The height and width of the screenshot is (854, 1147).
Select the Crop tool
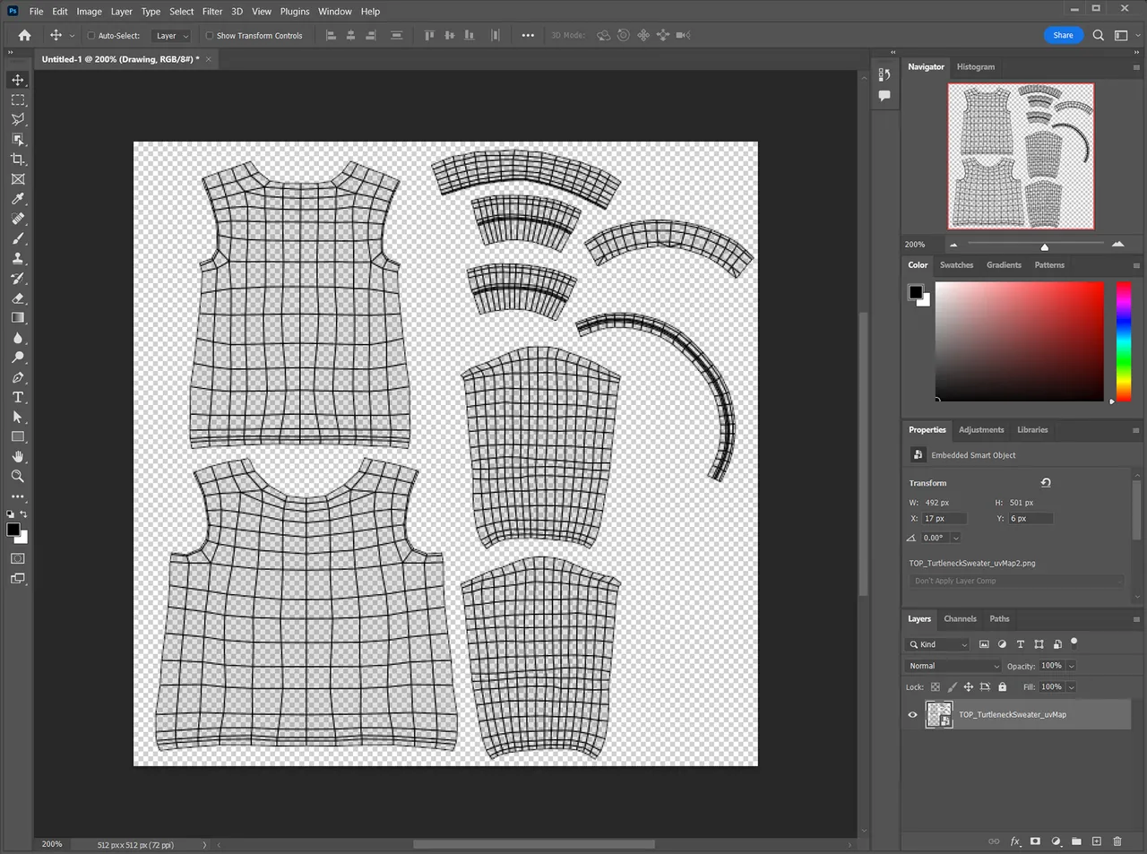(18, 159)
